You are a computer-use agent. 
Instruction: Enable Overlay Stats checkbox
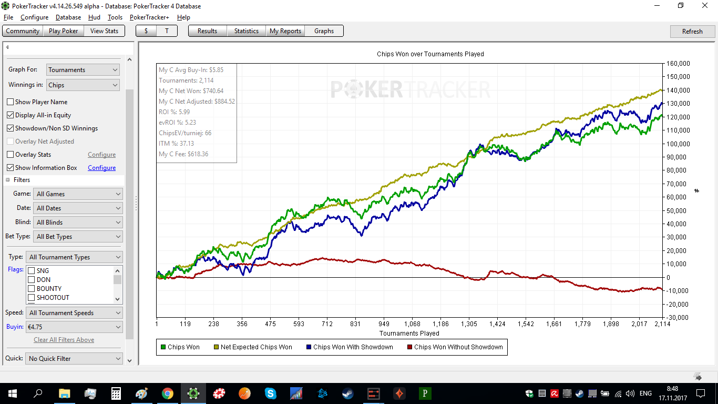tap(10, 155)
